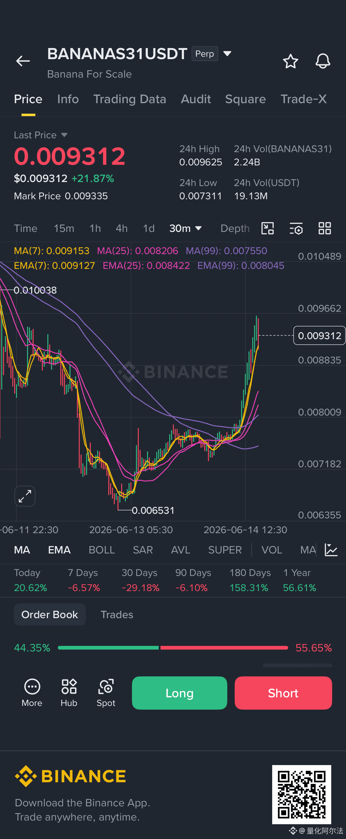Open indicator chart settings icon beside MA
346x839 pixels.
click(x=331, y=550)
